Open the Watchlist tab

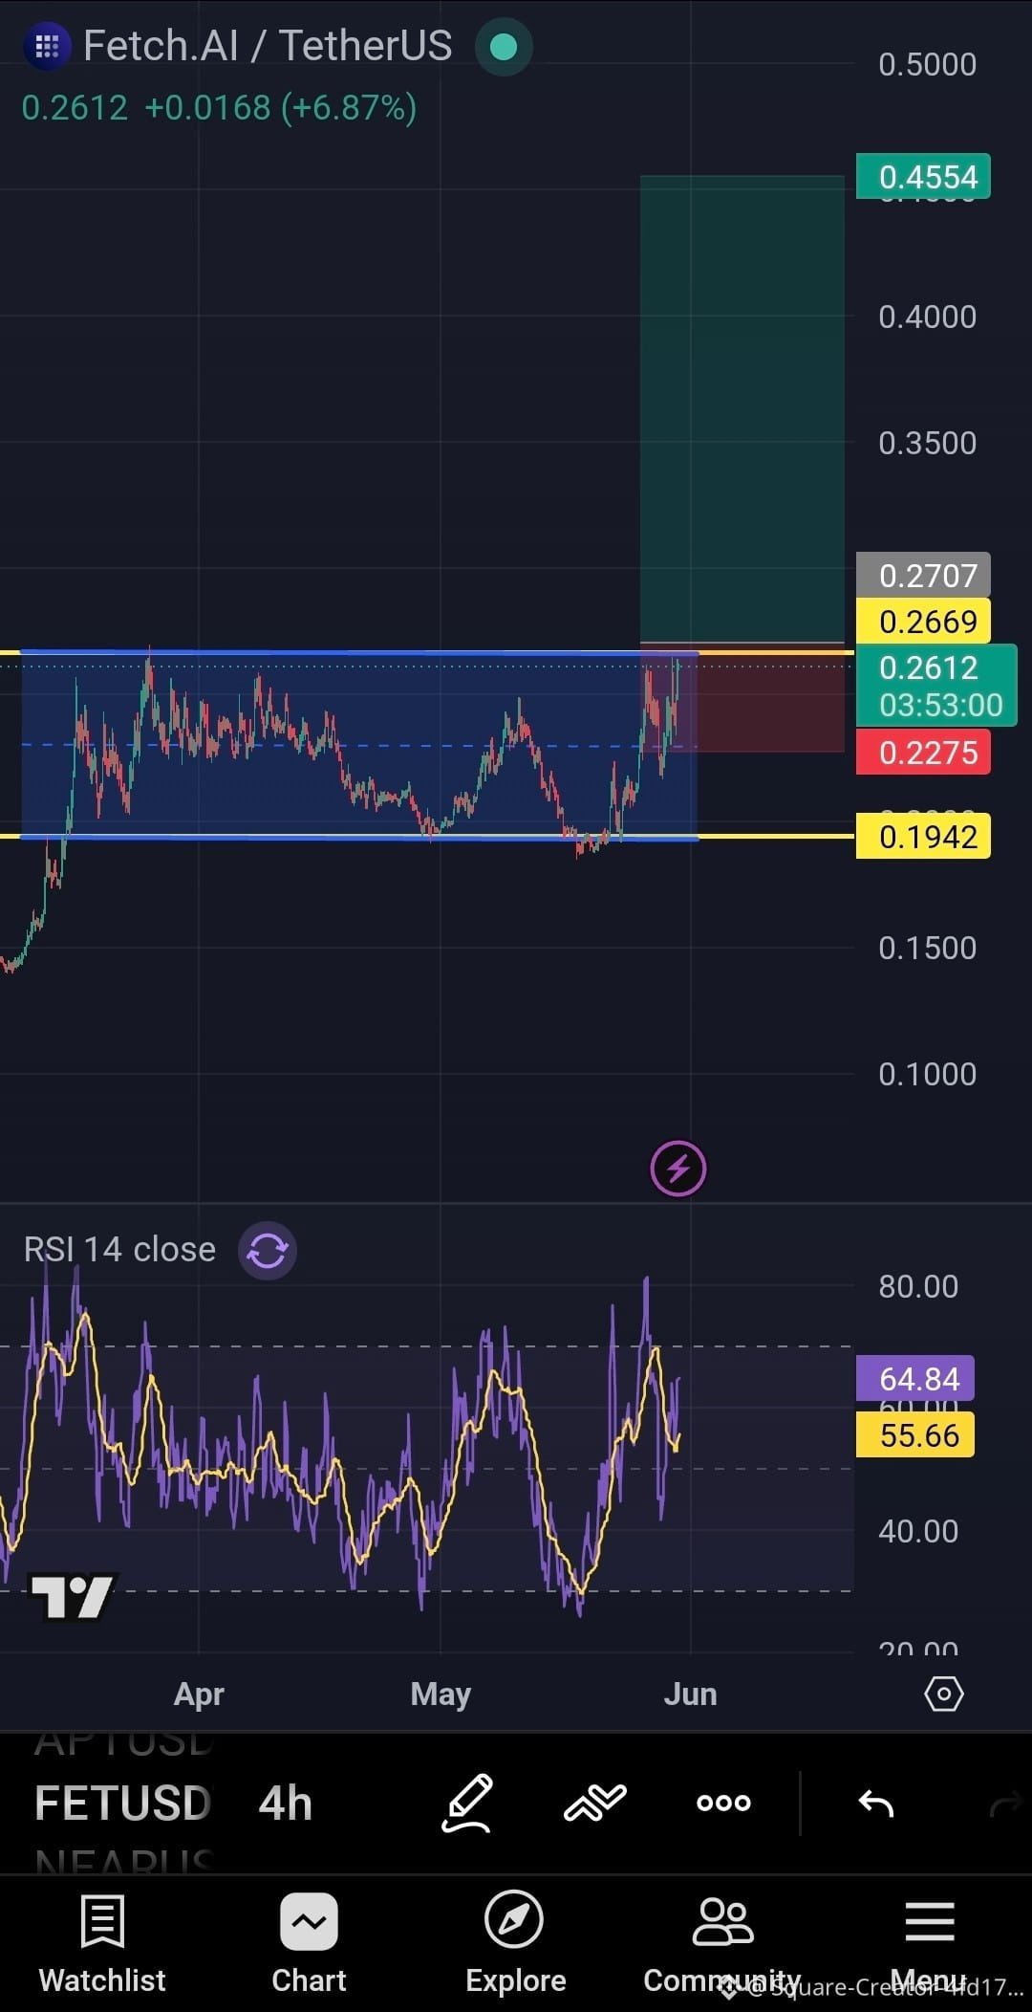102,1943
